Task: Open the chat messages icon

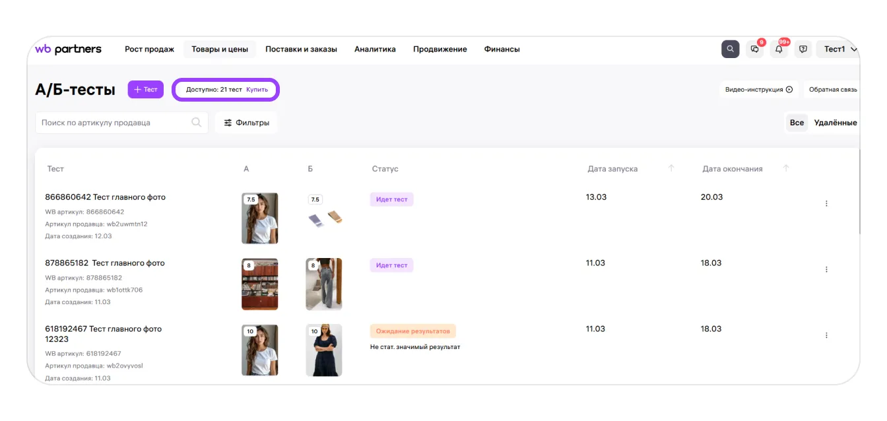Action: pos(754,49)
